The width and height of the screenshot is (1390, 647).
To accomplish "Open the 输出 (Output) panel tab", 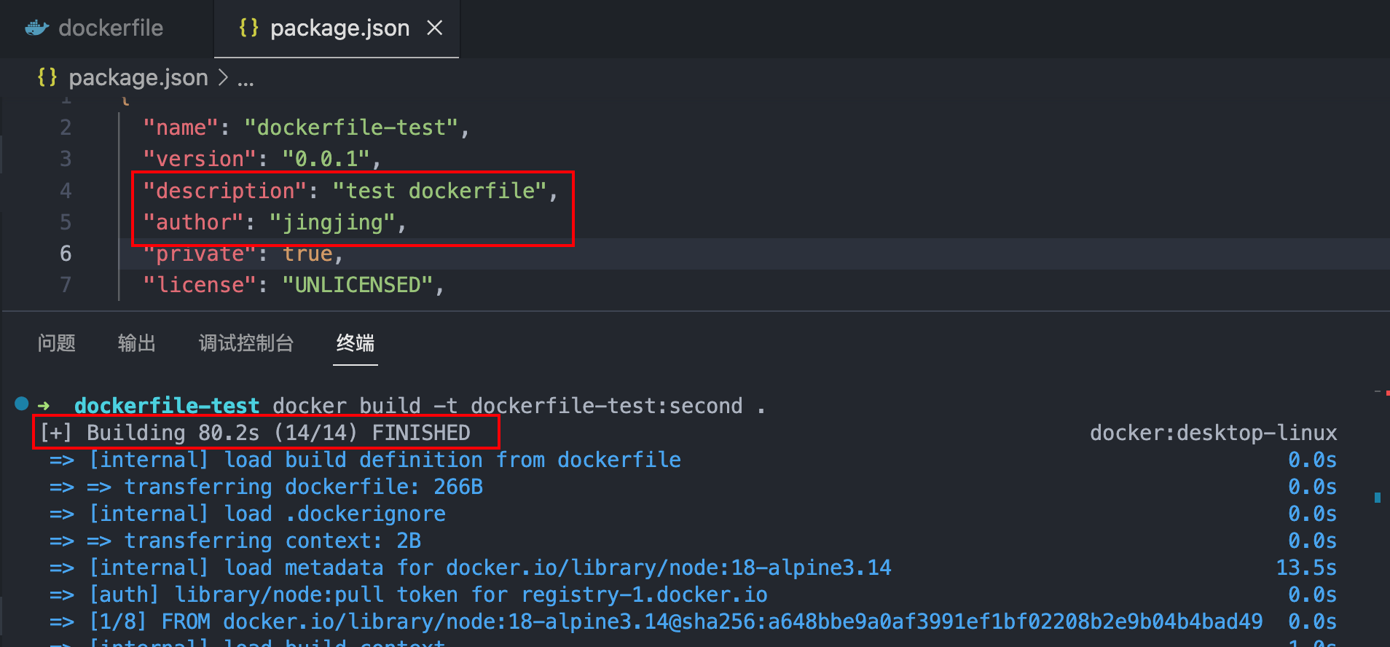I will tap(137, 342).
